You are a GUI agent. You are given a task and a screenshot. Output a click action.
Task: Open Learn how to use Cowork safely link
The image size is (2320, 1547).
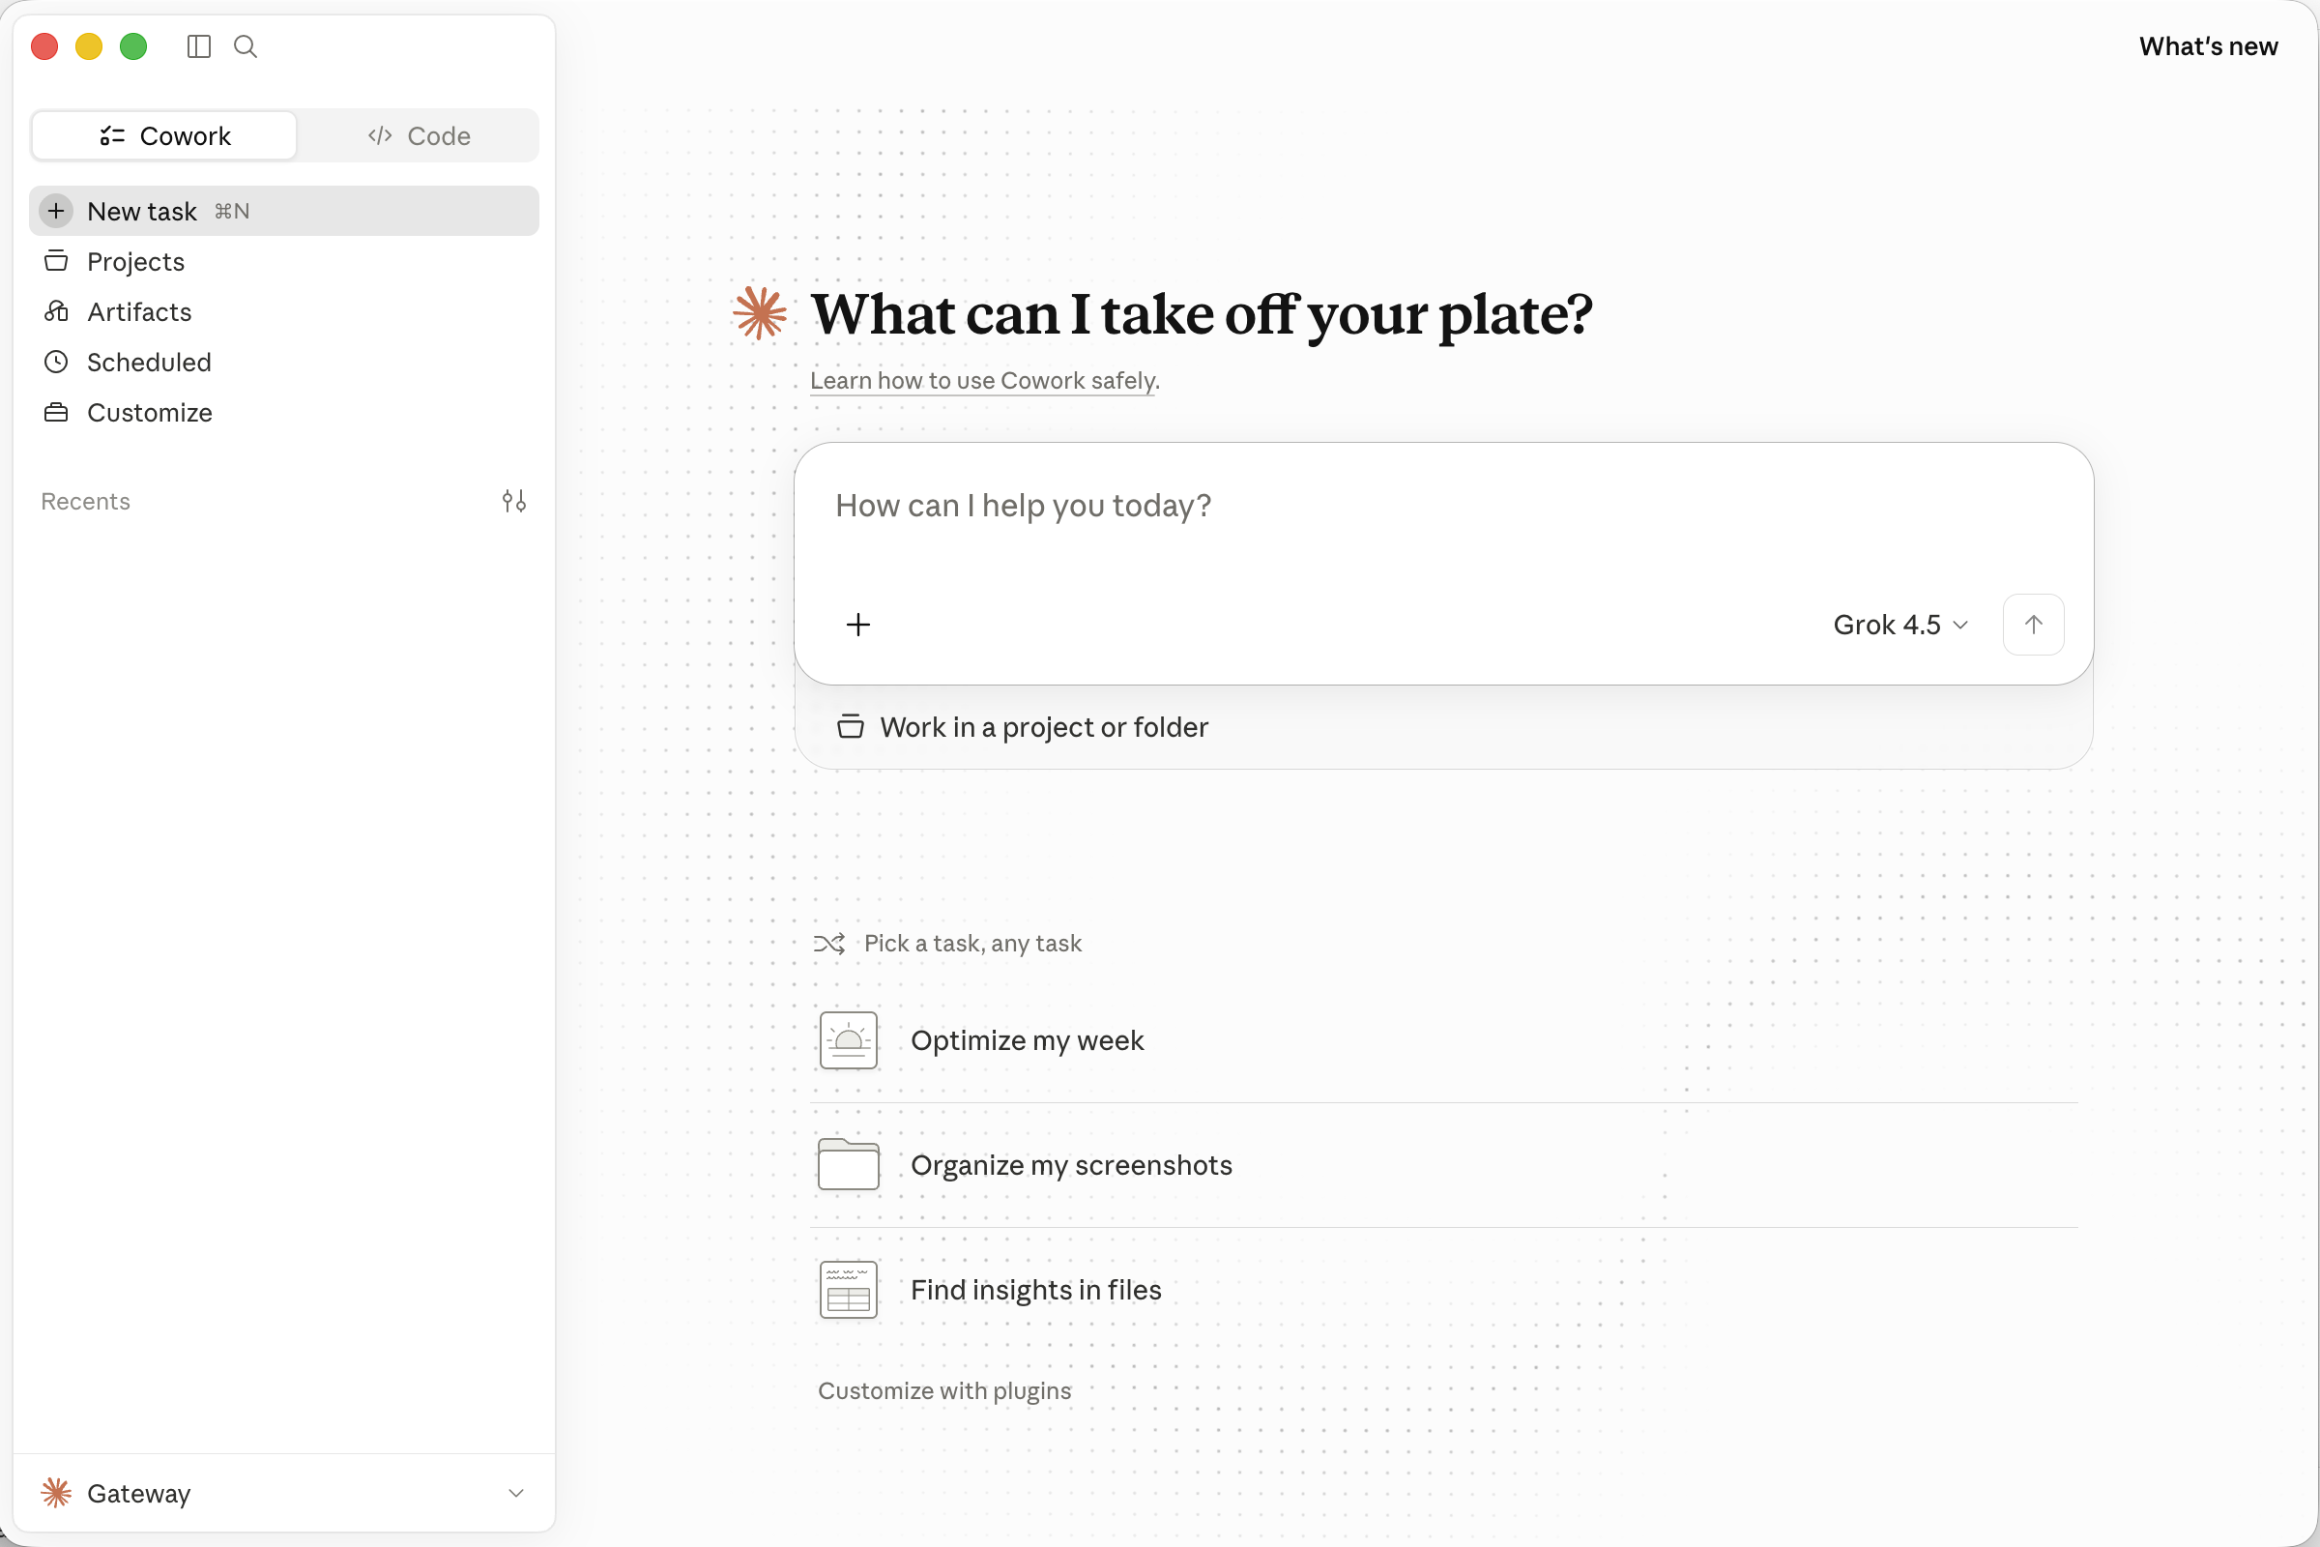(983, 381)
